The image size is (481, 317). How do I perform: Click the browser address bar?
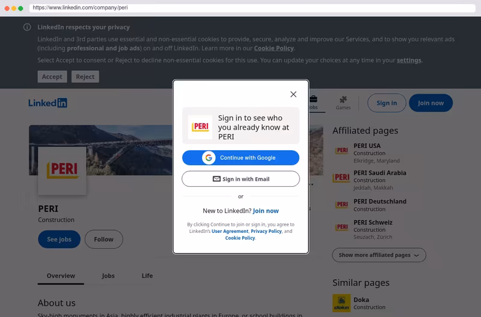(252, 8)
